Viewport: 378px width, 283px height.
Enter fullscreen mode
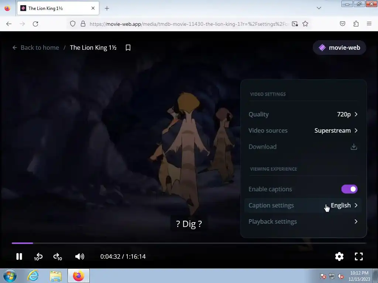(x=359, y=256)
